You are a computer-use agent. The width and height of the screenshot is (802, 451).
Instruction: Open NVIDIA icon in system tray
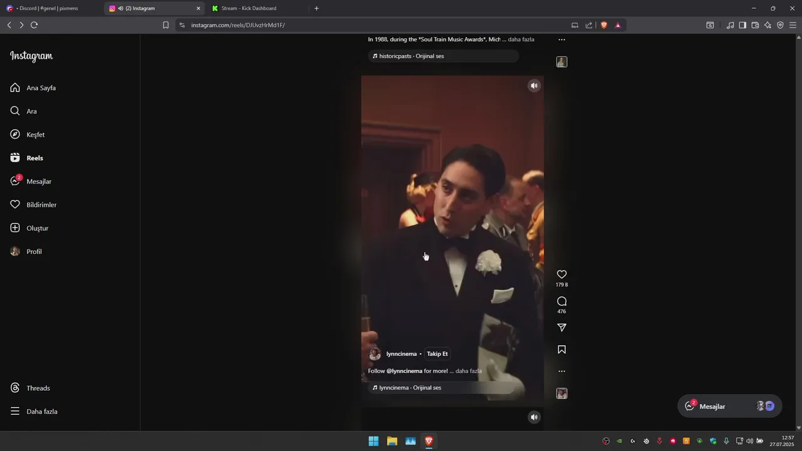(619, 441)
